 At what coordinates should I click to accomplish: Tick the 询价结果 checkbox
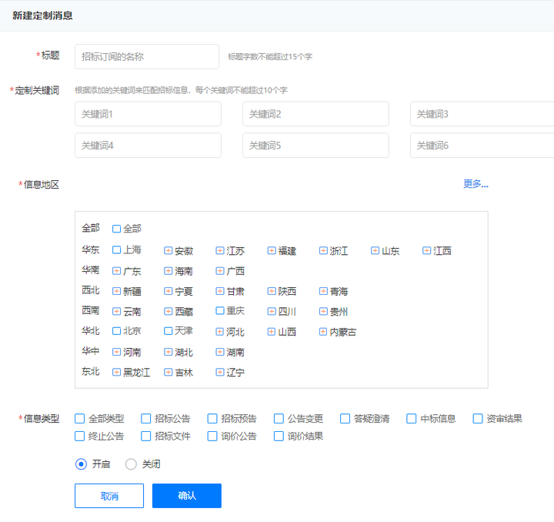pos(279,436)
